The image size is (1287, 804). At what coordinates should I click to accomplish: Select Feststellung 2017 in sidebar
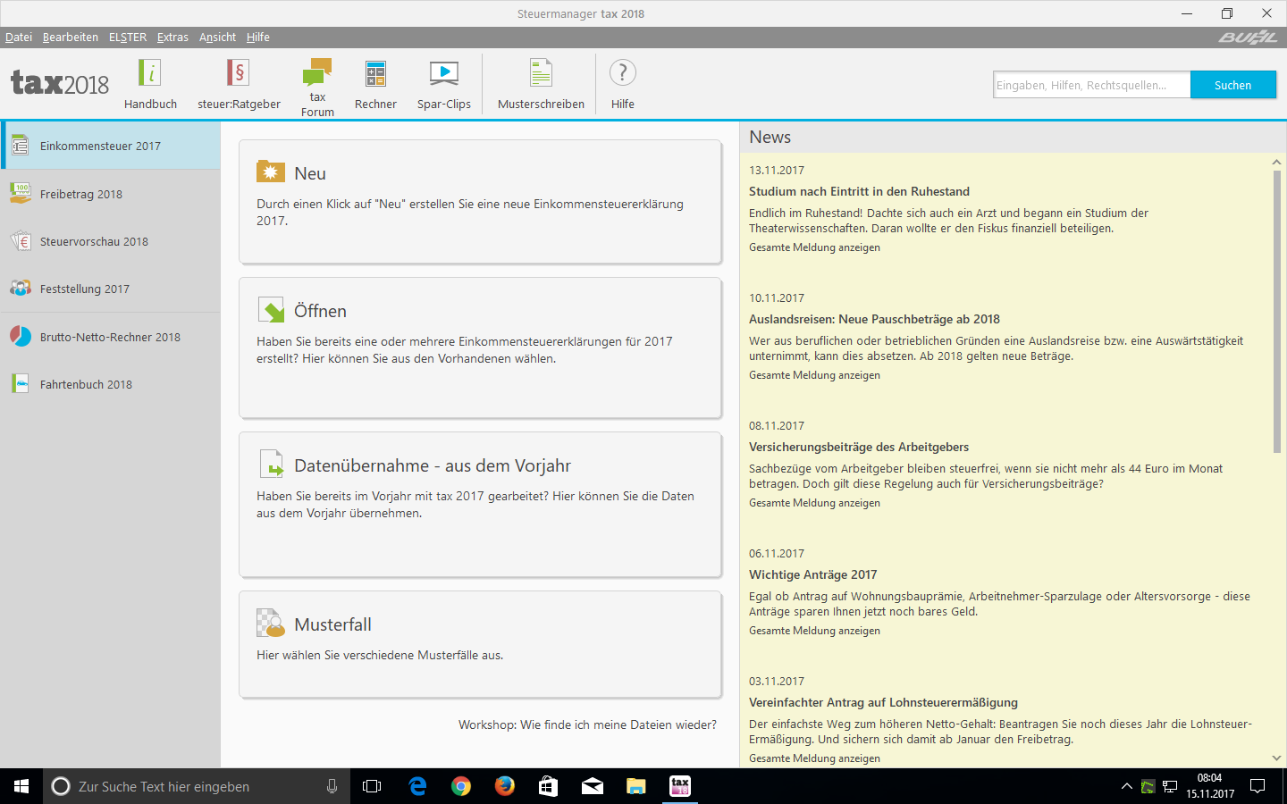(110, 289)
